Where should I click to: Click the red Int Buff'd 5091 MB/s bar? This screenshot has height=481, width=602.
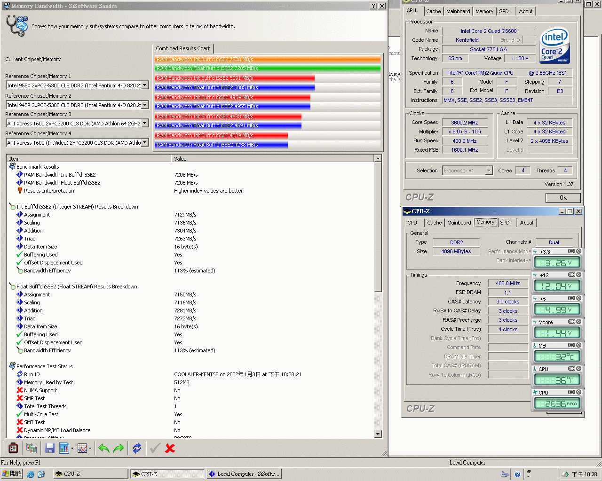coord(234,78)
